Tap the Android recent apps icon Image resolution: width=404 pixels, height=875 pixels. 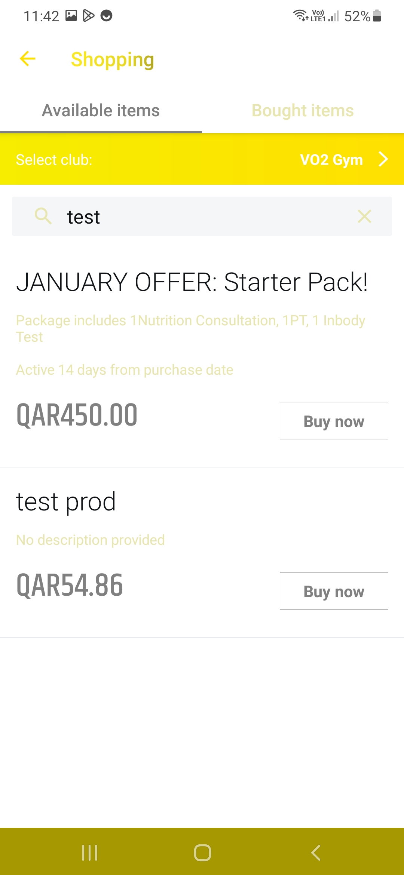tap(90, 853)
